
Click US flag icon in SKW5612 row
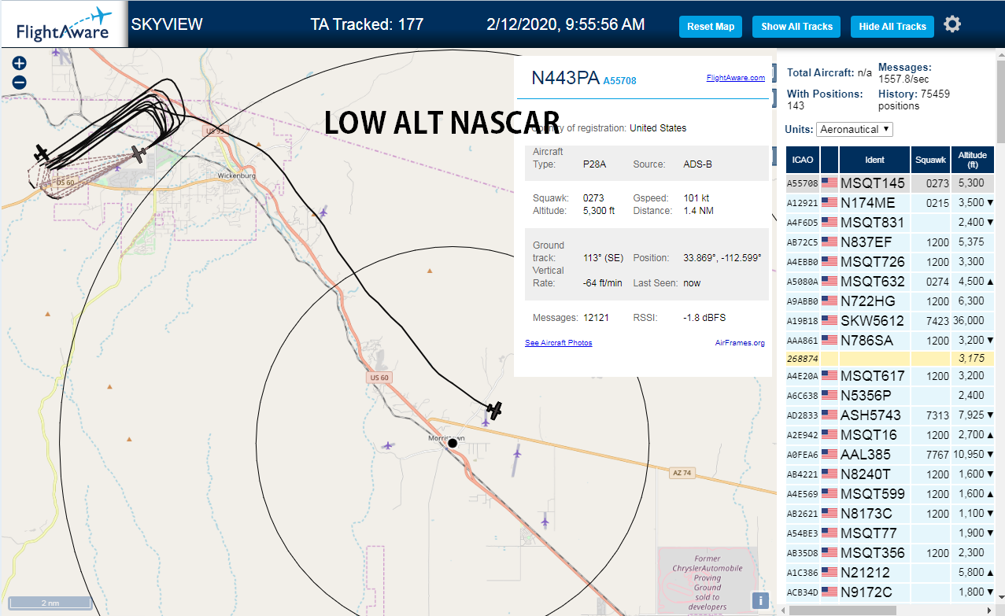pyautogui.click(x=829, y=321)
